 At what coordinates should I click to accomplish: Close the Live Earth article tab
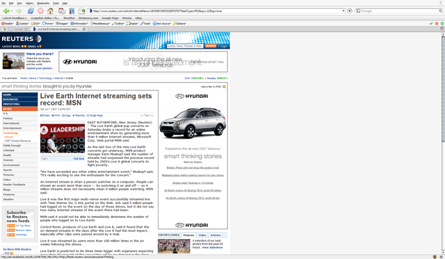pyautogui.click(x=84, y=29)
